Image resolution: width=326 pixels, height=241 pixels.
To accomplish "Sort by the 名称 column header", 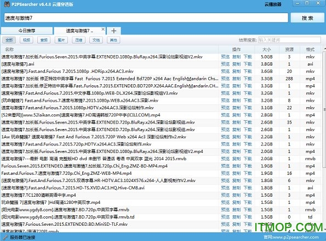I will coord(9,49).
